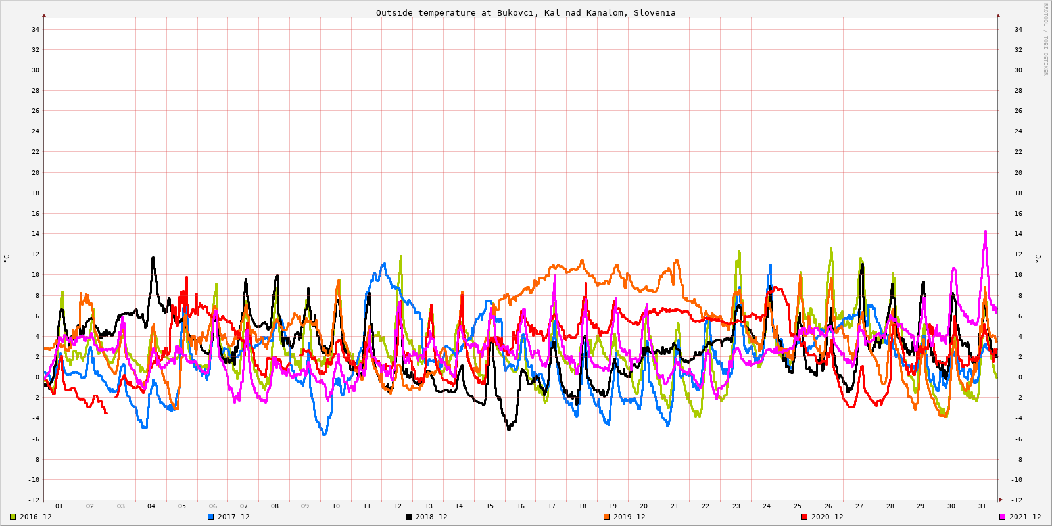
Task: Click day 31 on the x-axis
Action: (982, 506)
